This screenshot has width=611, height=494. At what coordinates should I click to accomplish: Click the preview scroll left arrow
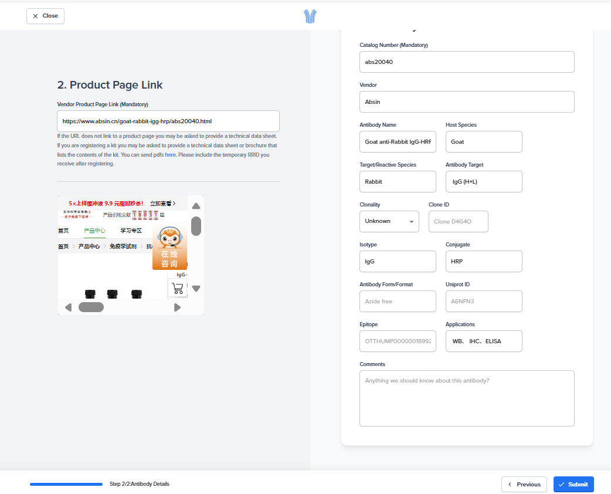pos(68,307)
